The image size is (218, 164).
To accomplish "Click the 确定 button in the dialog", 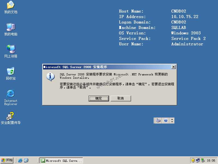I will pyautogui.click(x=99, y=98).
